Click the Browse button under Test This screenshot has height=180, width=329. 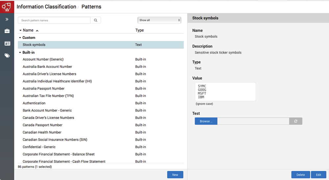[x=206, y=121]
